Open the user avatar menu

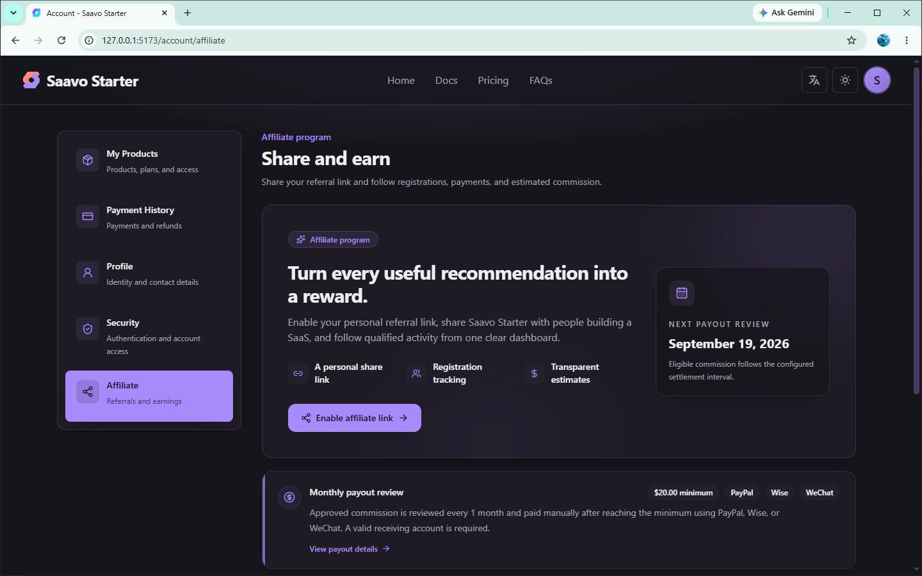pyautogui.click(x=877, y=80)
